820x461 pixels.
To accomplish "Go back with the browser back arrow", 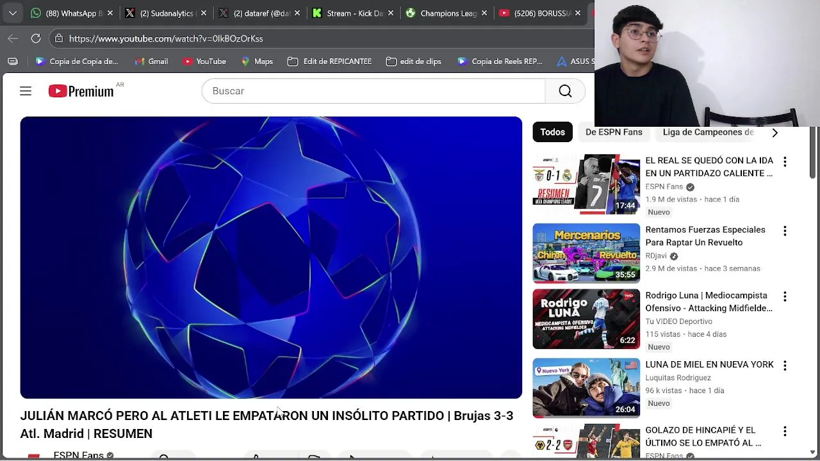I will tap(13, 38).
